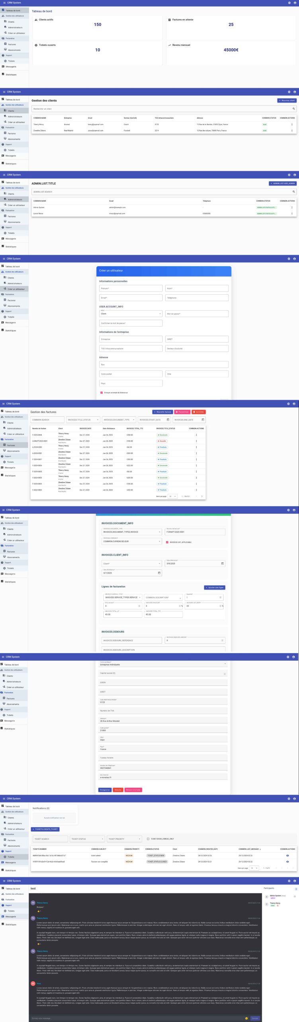Open calendar icon in INVOICES.START_DATE filter
Image resolution: width=299 pixels, height=1022 pixels.
[x=168, y=420]
